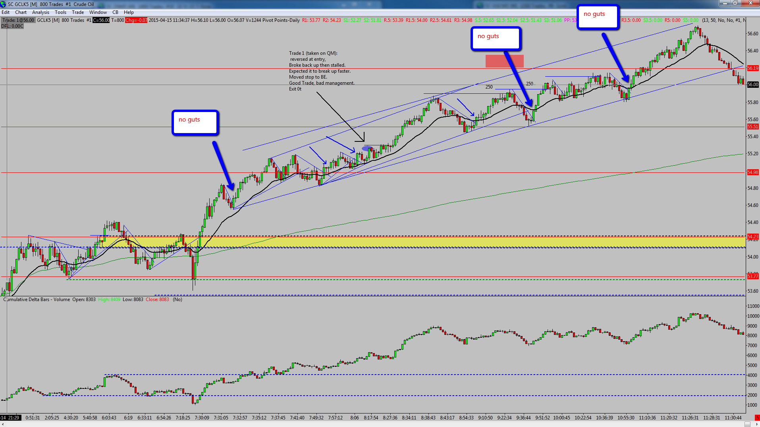This screenshot has width=760, height=427.
Task: Open the Trade menu
Action: pyautogui.click(x=78, y=12)
